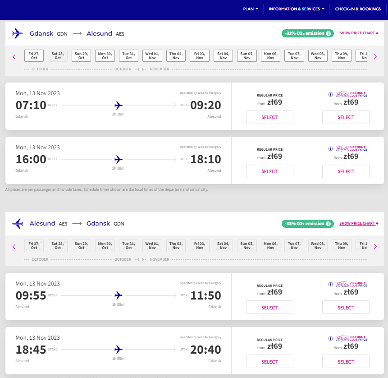Click Wizz Discount Club info icon for 07:10 flight
Screen dimensions: 388x378
[x=330, y=94]
